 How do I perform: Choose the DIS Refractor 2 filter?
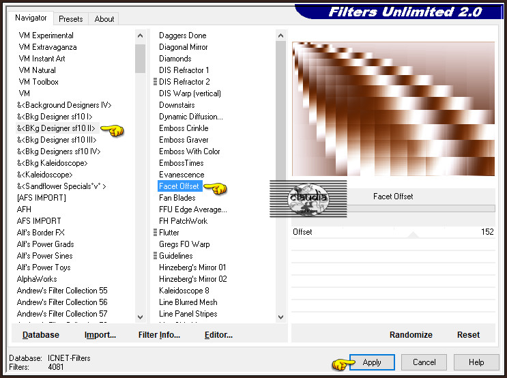point(184,82)
